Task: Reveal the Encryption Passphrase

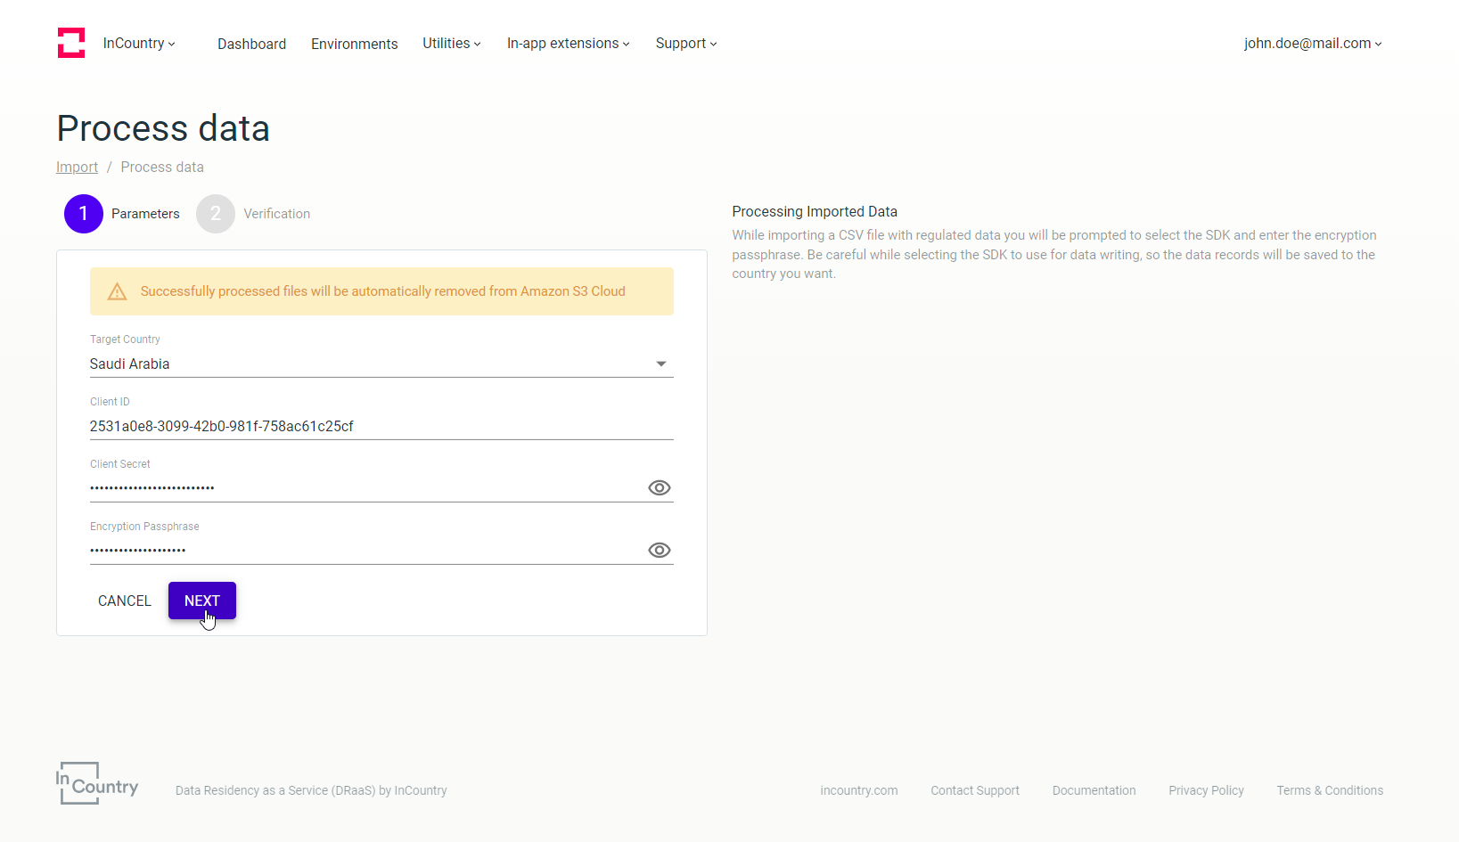Action: point(659,550)
